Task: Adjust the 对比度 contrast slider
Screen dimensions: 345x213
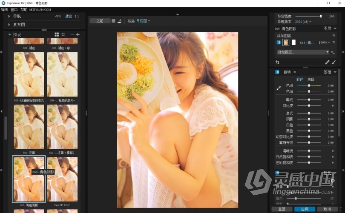Action: point(309,105)
